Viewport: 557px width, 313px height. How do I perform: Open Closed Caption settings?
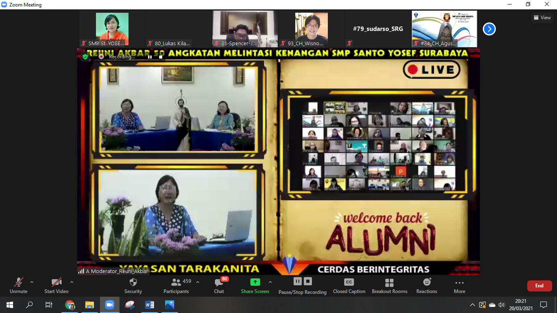(x=349, y=286)
